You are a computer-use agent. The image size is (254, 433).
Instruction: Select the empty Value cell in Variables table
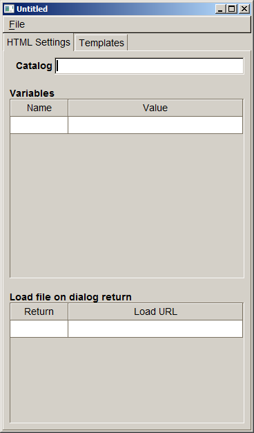click(155, 125)
